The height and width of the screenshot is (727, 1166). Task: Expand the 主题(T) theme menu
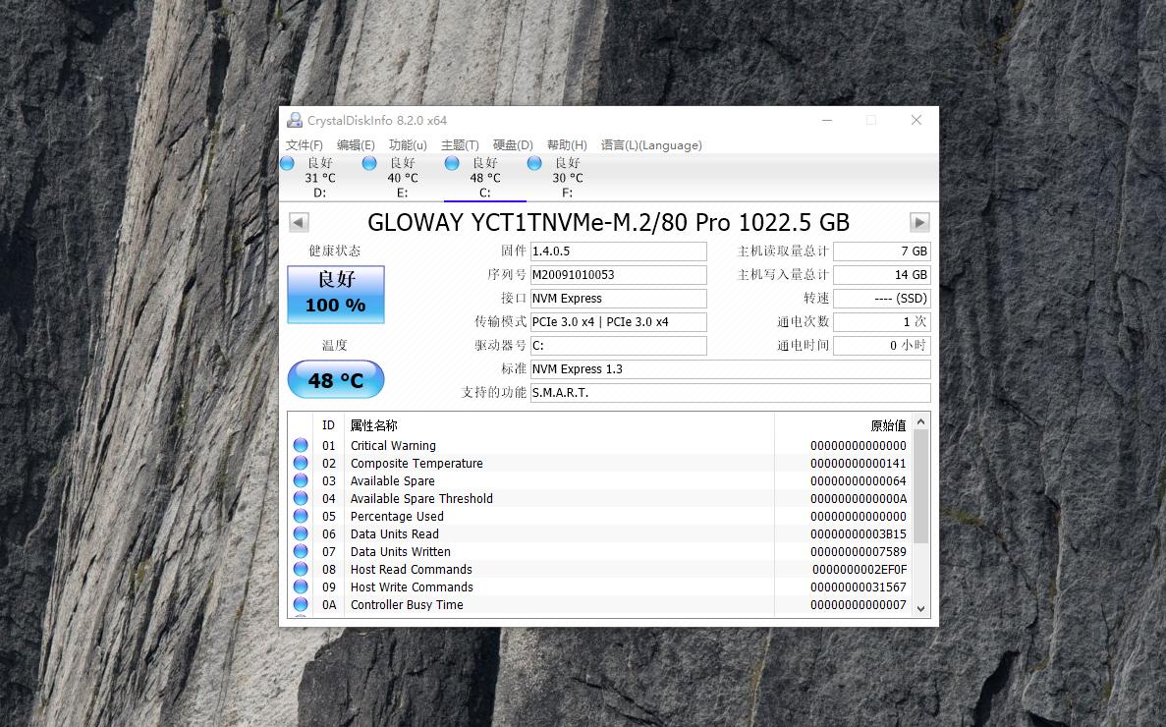pyautogui.click(x=460, y=145)
